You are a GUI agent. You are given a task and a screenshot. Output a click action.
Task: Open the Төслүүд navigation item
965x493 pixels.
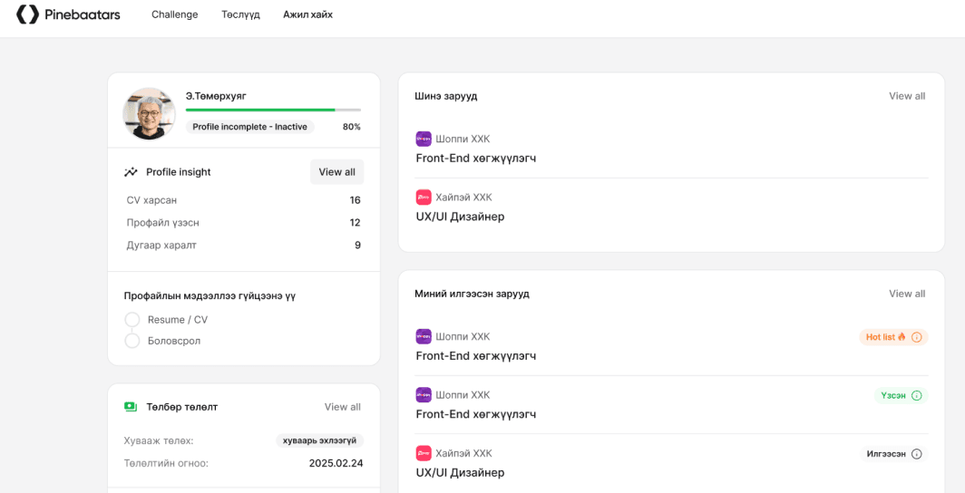click(x=240, y=14)
